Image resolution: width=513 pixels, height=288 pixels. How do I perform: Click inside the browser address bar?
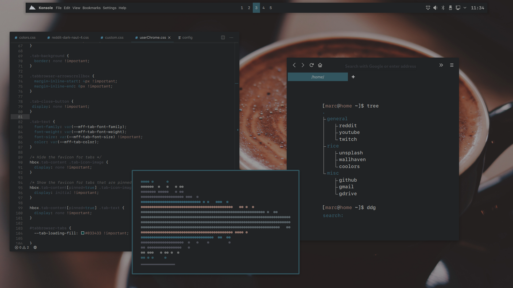coord(381,66)
